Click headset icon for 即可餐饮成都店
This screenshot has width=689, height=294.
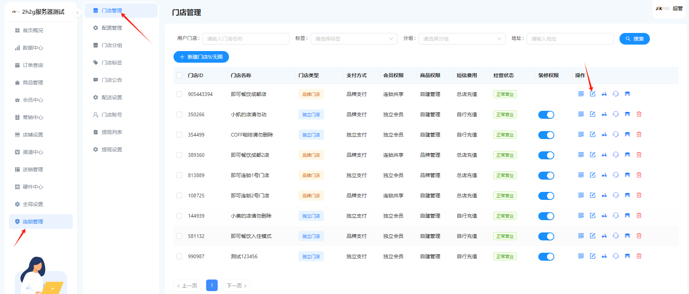coord(616,94)
